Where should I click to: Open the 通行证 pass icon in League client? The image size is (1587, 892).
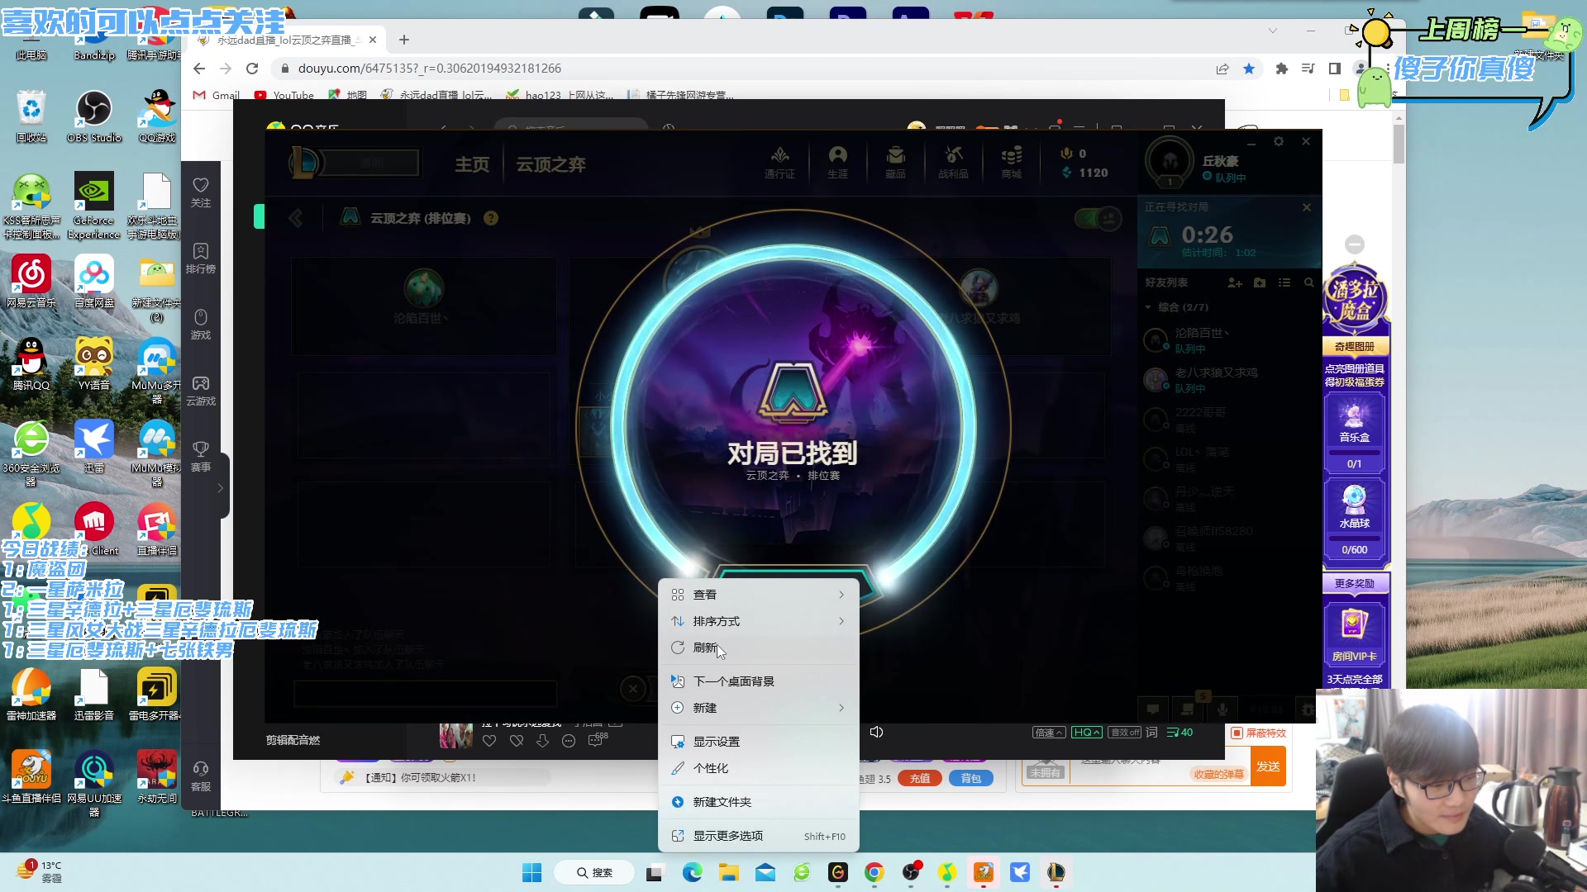[779, 162]
